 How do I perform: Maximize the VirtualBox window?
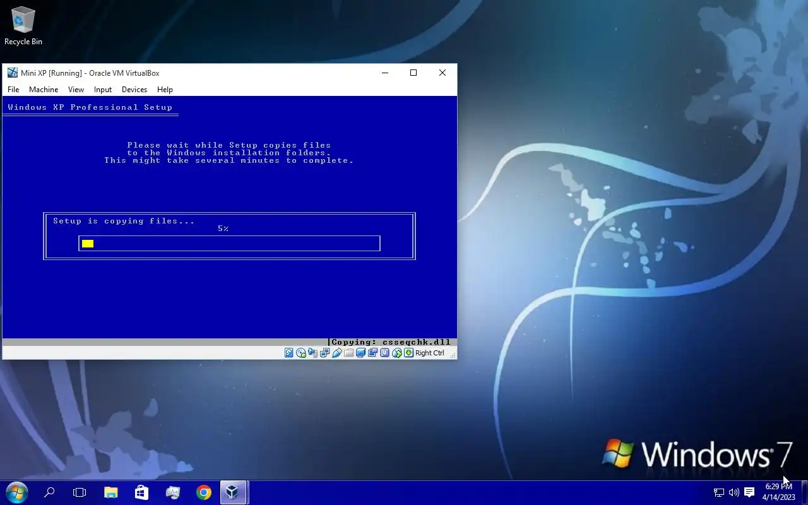413,73
